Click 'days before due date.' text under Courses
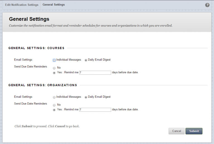 click(125, 72)
